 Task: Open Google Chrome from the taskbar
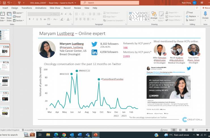click(x=64, y=135)
